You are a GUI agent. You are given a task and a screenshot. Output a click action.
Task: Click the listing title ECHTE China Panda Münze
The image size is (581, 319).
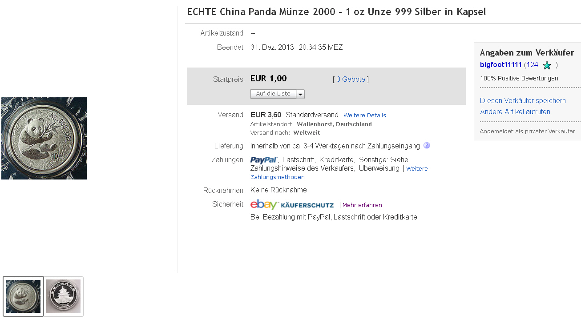pos(336,12)
